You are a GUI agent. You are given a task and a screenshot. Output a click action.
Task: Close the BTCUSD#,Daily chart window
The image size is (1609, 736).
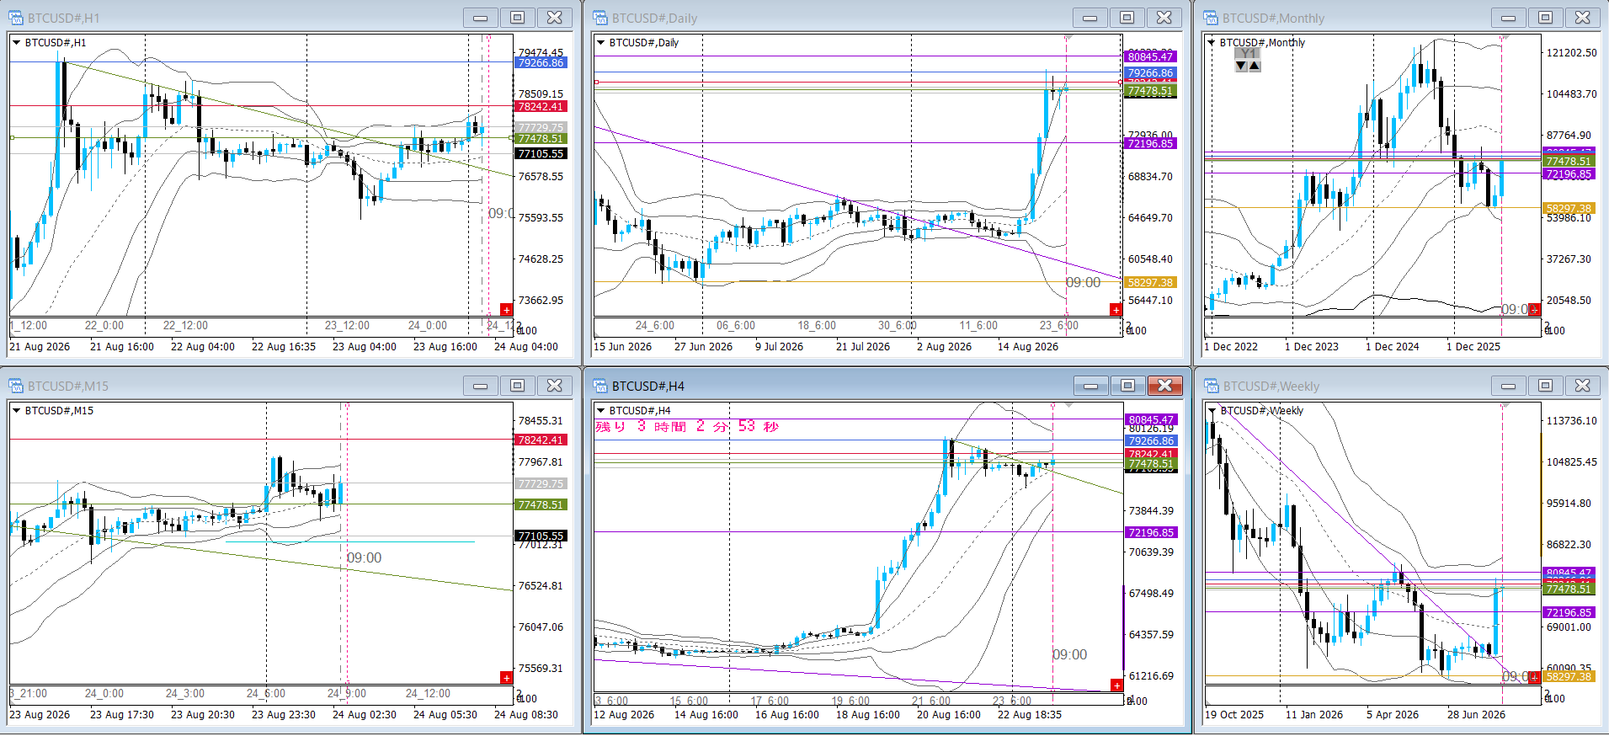tap(1164, 18)
